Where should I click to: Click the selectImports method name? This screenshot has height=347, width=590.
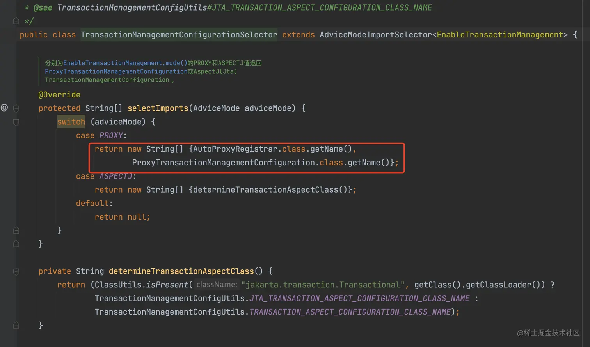(158, 108)
